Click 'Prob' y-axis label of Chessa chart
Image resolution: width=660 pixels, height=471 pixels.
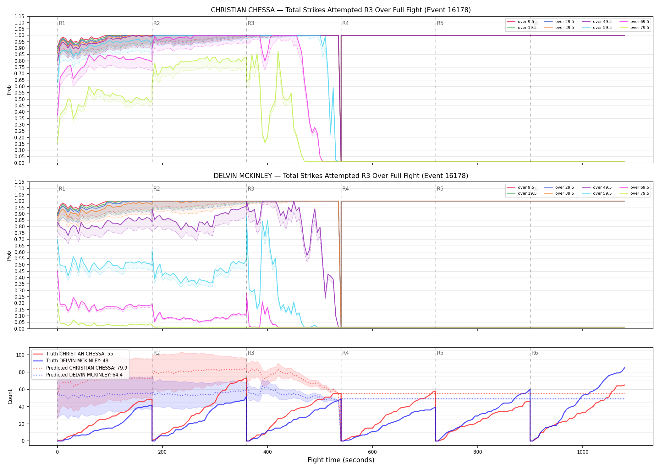[x=9, y=90]
